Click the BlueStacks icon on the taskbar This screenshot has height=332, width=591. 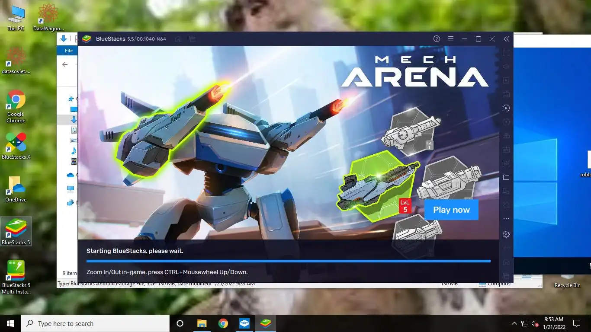coord(265,323)
